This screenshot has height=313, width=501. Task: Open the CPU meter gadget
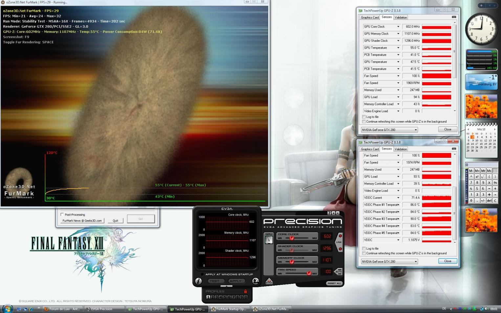(x=481, y=60)
